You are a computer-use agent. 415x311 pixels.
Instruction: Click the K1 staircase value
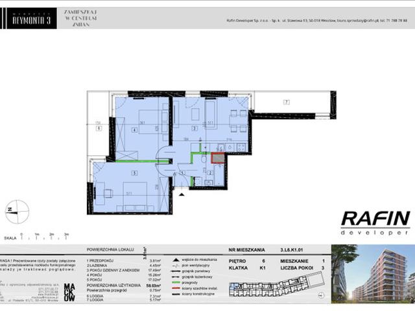(263, 268)
